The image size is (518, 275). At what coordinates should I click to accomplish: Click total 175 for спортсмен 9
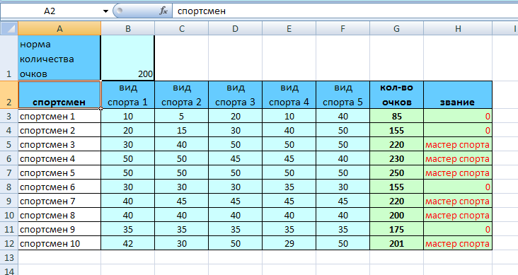coord(396,229)
